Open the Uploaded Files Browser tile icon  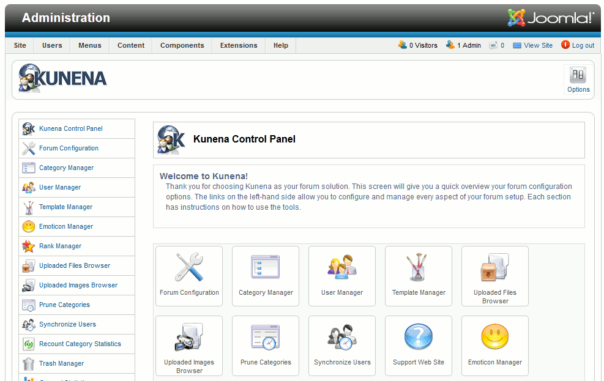(x=495, y=268)
